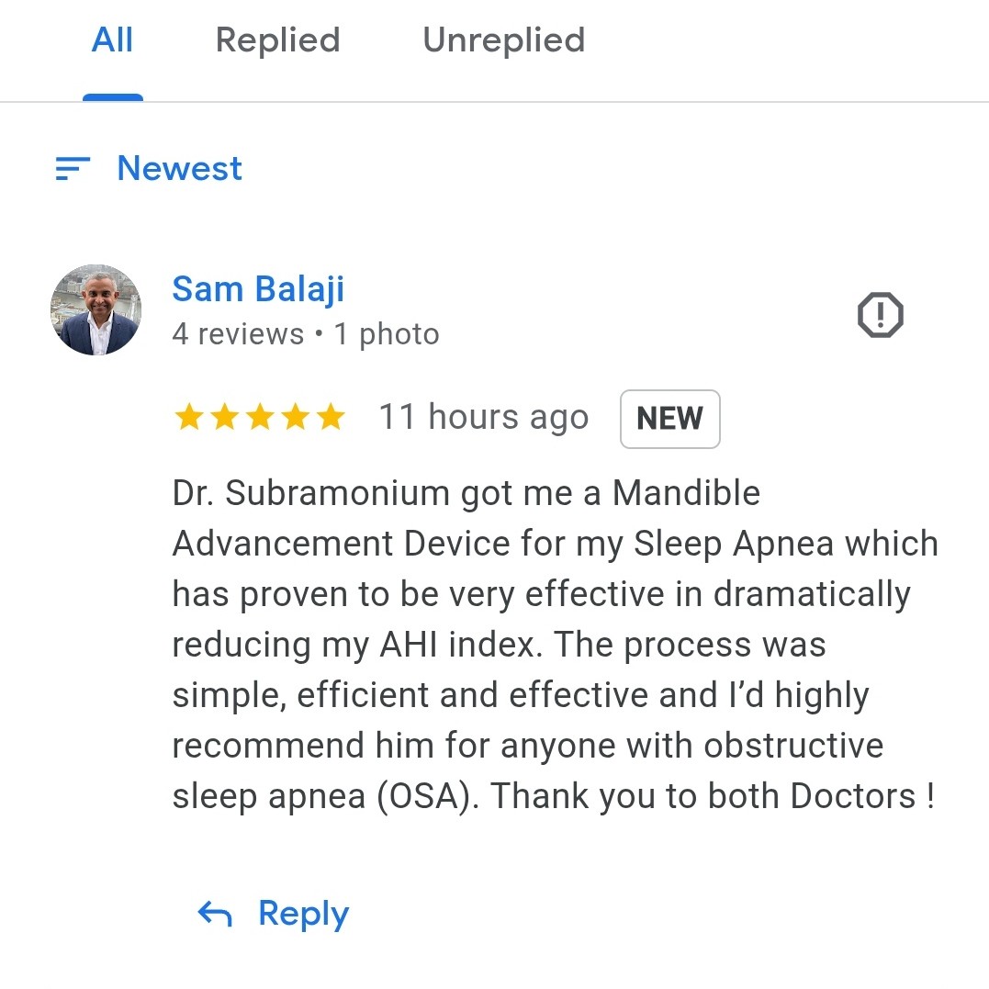Click the five-star rating row
The width and height of the screenshot is (989, 989).
[x=260, y=418]
